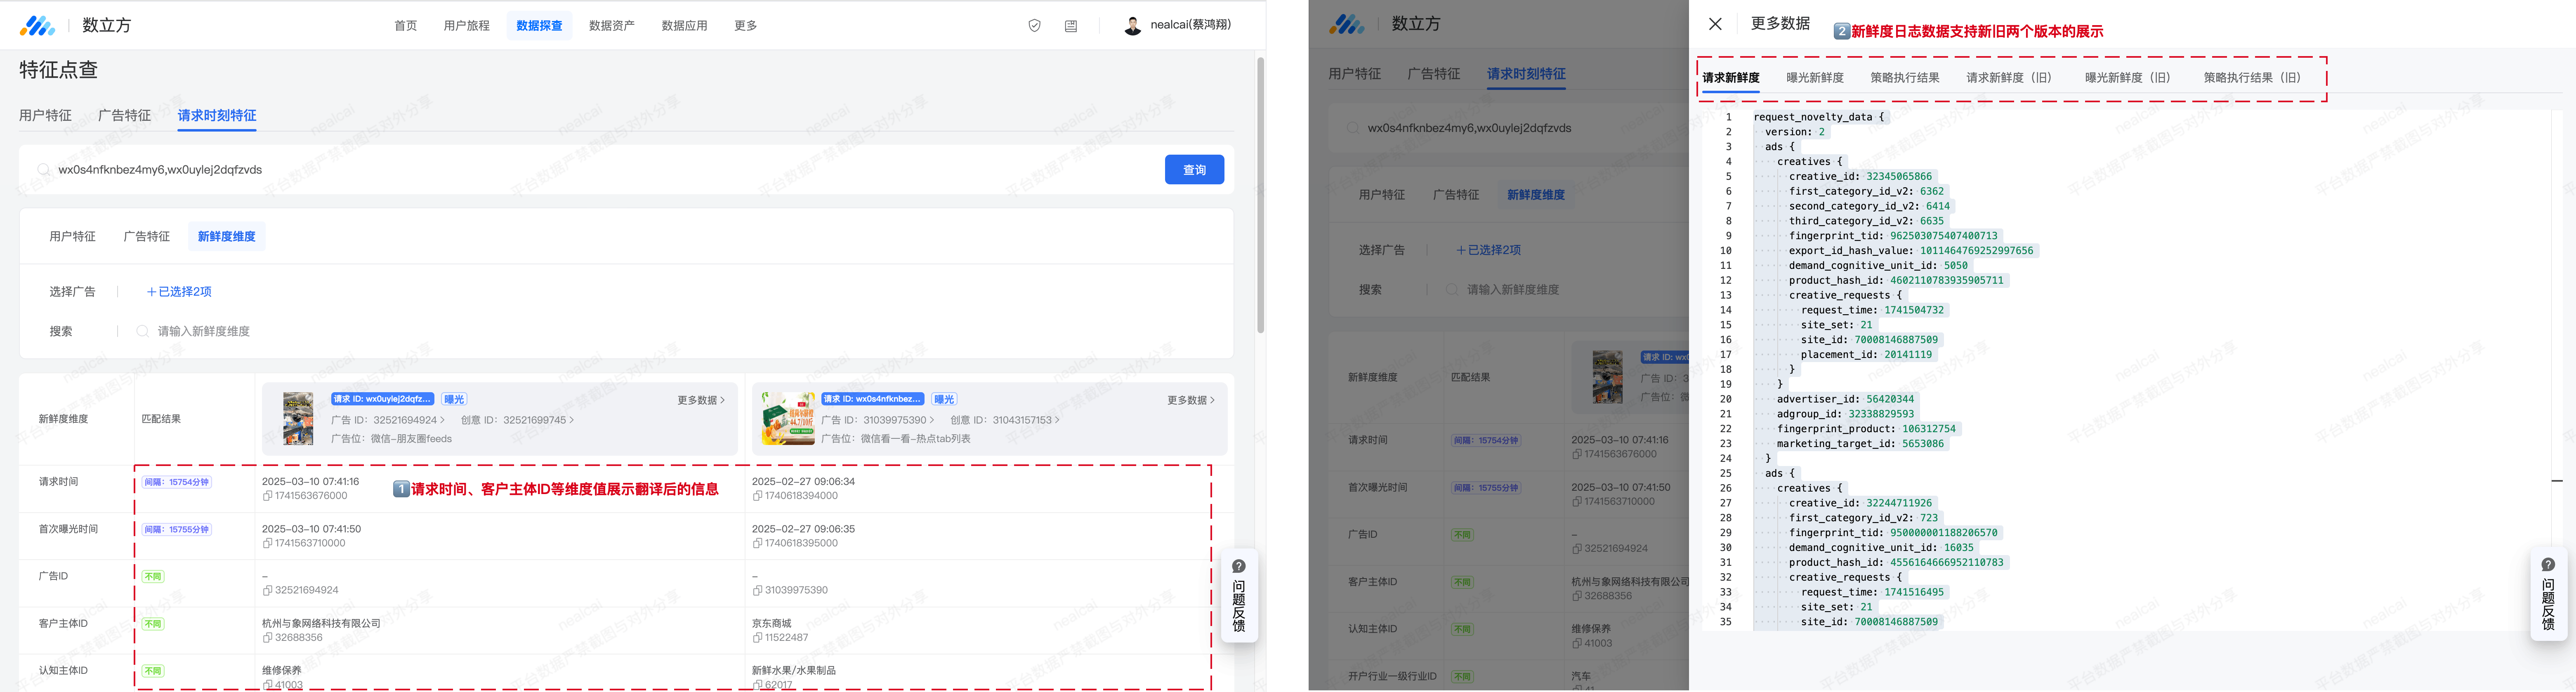Image resolution: width=2576 pixels, height=692 pixels.
Task: Click the left page vertical scrollbar
Action: (x=1260, y=195)
